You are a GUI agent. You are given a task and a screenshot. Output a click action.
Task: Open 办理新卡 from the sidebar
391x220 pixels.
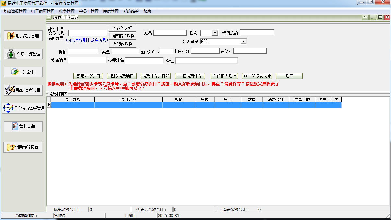tap(23, 72)
